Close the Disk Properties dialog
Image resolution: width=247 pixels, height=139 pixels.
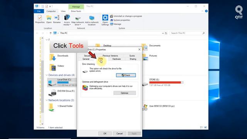point(139,49)
